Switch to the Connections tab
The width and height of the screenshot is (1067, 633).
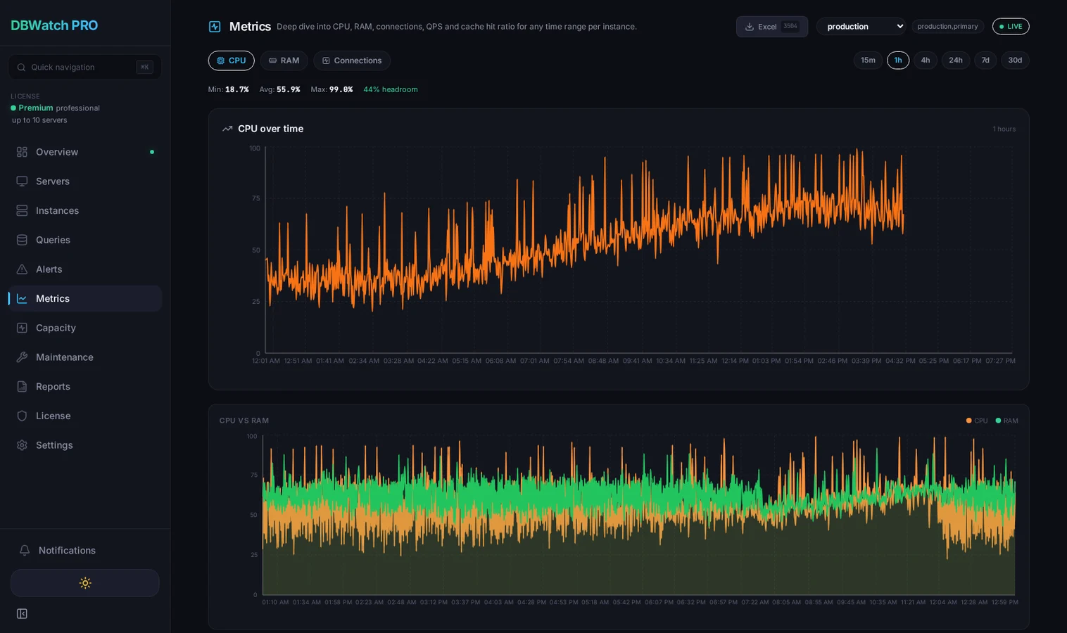[x=351, y=60]
